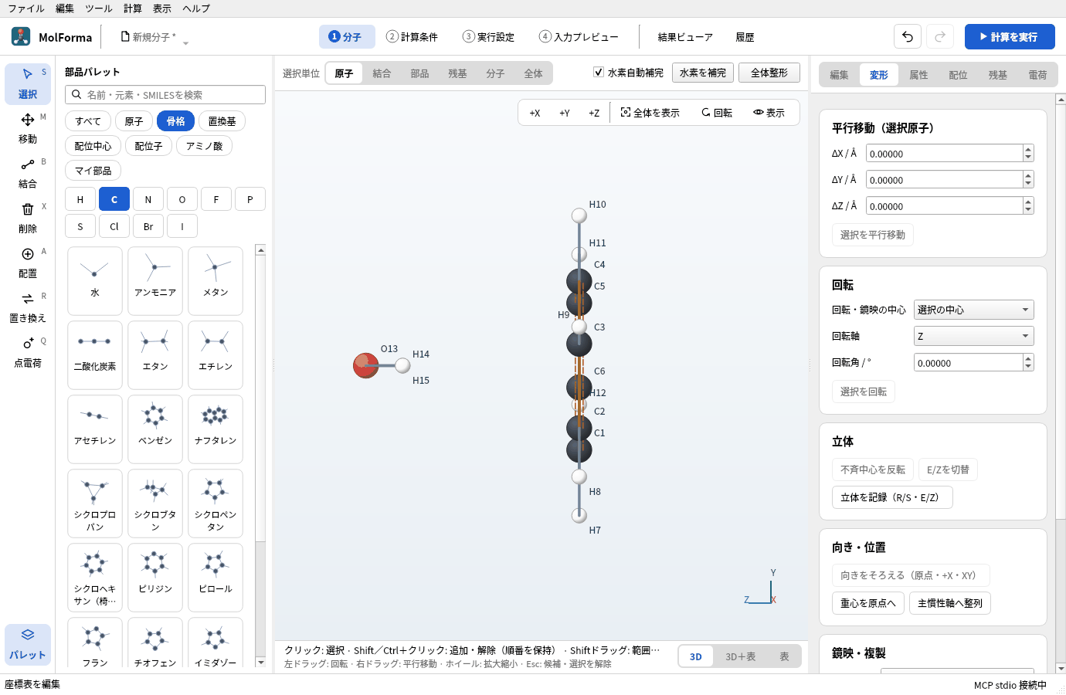Screen dimensions: 1066x695
Task: Click 立体を記録（R/S・E/Z）button
Action: [892, 497]
